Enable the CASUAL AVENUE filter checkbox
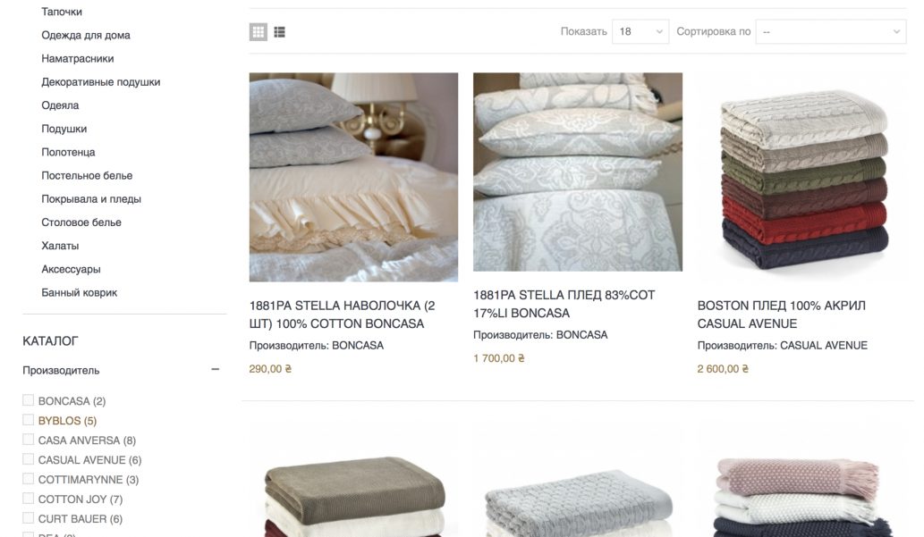Viewport: 924px width, 537px height. 29,459
